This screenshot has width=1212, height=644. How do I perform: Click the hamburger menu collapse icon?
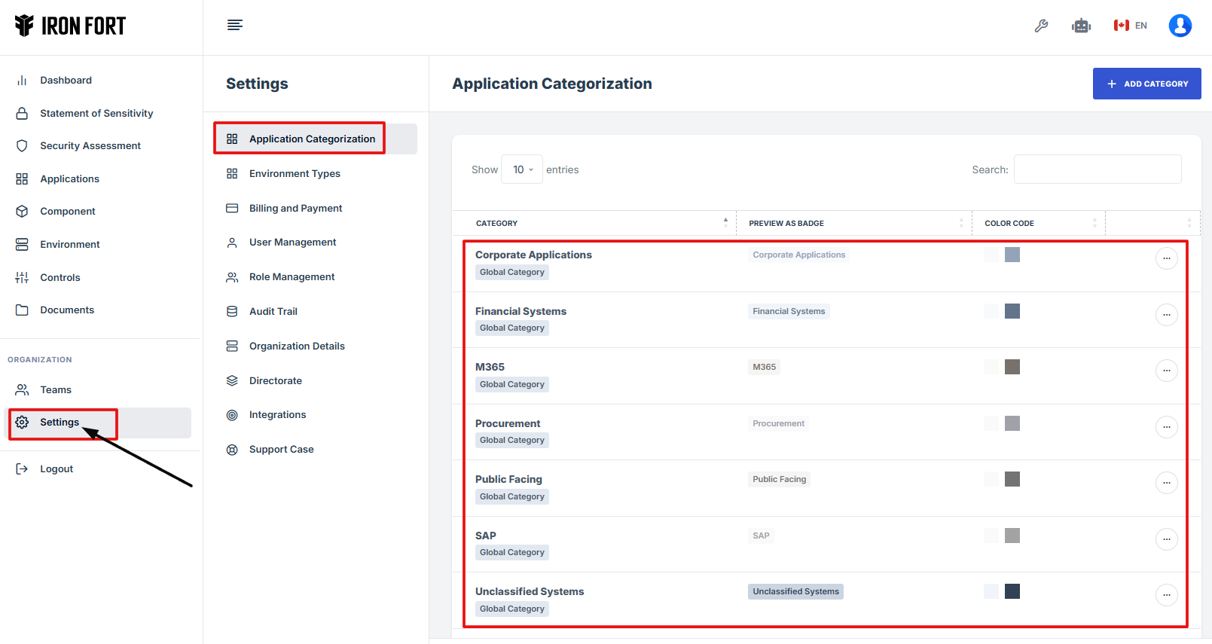pos(235,26)
